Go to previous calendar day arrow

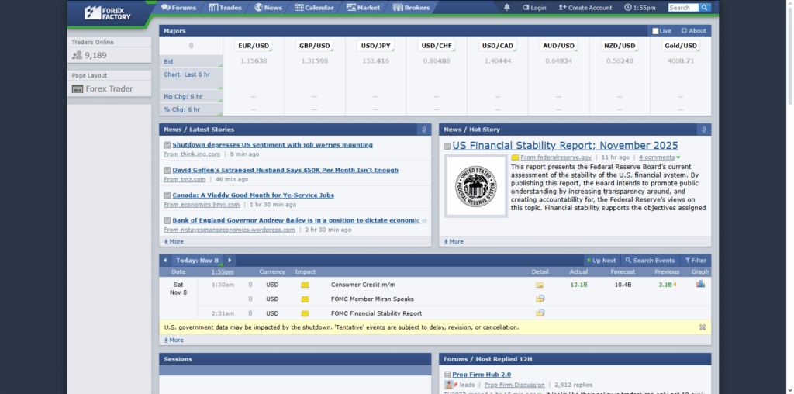[x=165, y=261]
